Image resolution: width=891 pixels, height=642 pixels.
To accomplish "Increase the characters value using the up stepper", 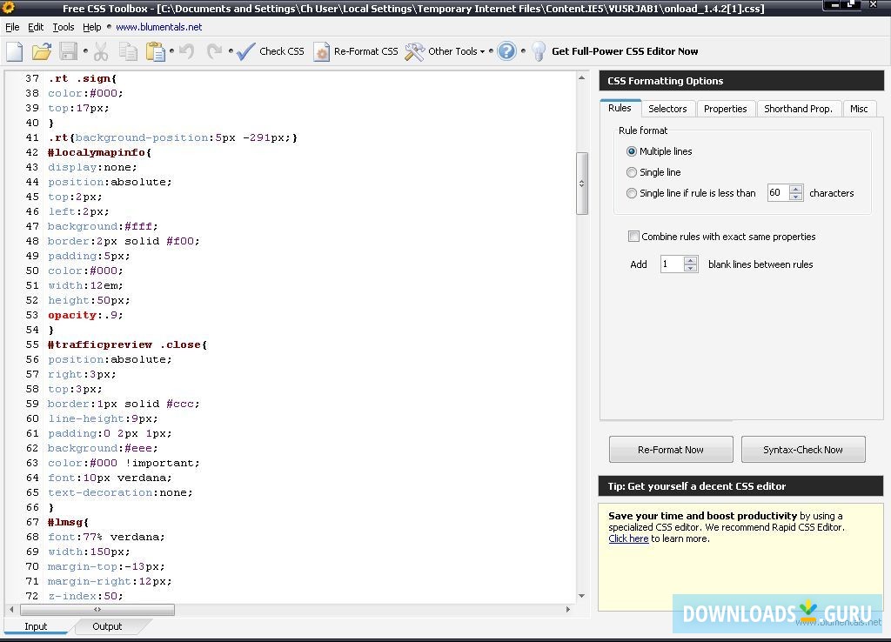I will [x=796, y=190].
